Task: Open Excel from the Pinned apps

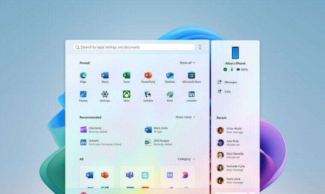Action: (127, 77)
